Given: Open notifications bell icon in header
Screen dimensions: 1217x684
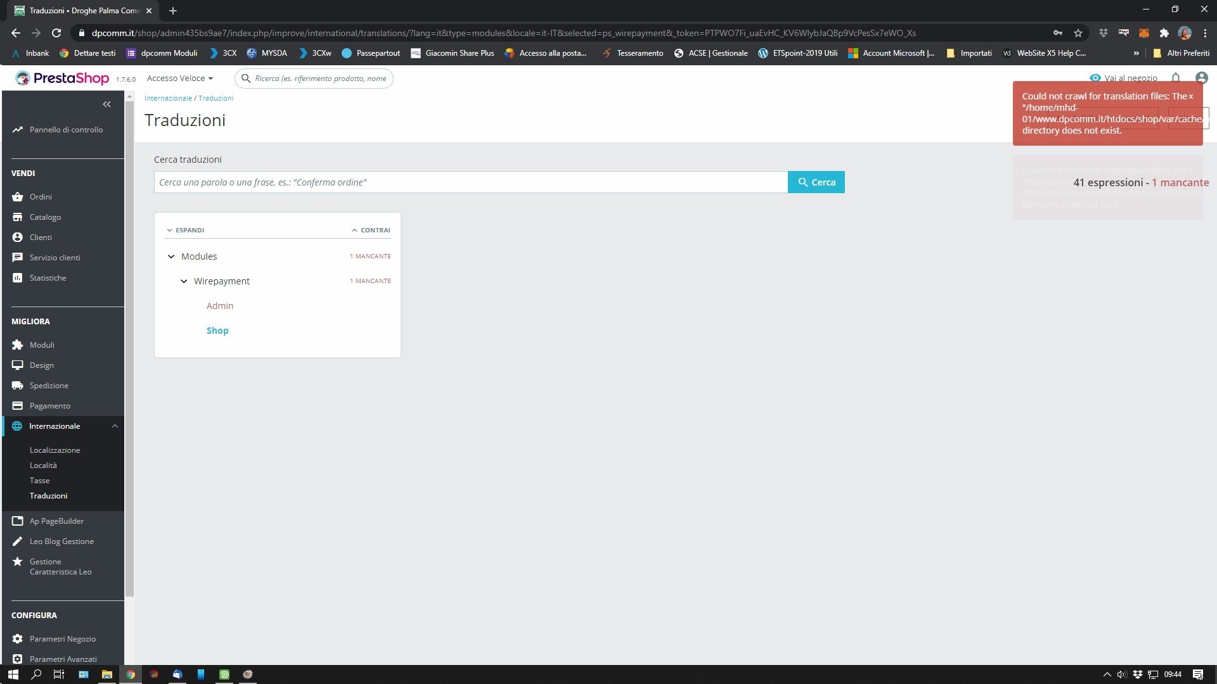Looking at the screenshot, I should (1176, 78).
